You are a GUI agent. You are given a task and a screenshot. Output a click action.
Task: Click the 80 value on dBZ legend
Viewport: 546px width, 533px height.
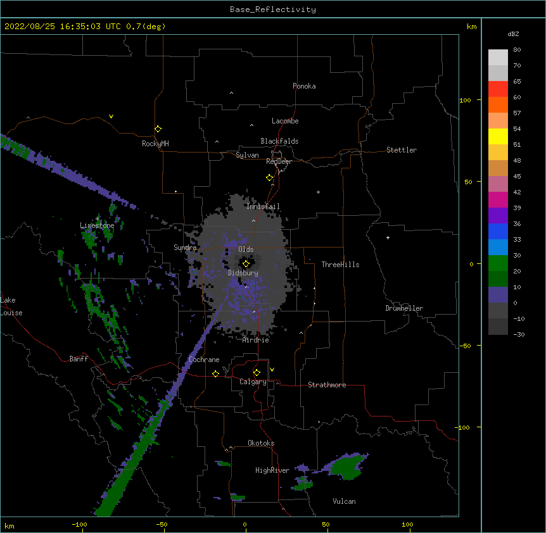tap(517, 50)
